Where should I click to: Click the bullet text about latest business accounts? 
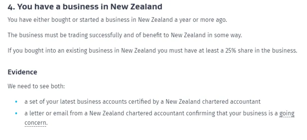click(143, 102)
